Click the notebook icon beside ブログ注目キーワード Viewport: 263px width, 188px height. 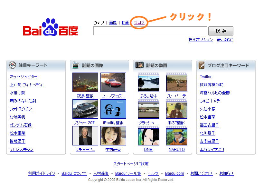202,65
